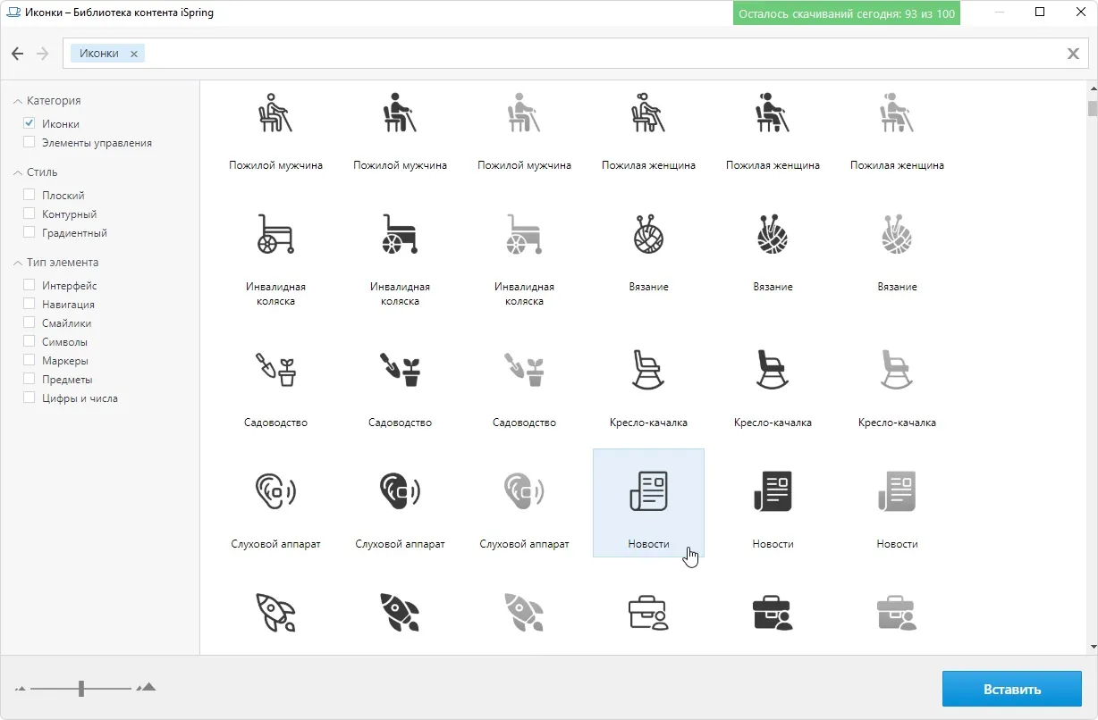Tick the Цифры и числа filter checkbox
Image resolution: width=1098 pixels, height=720 pixels.
coord(30,398)
